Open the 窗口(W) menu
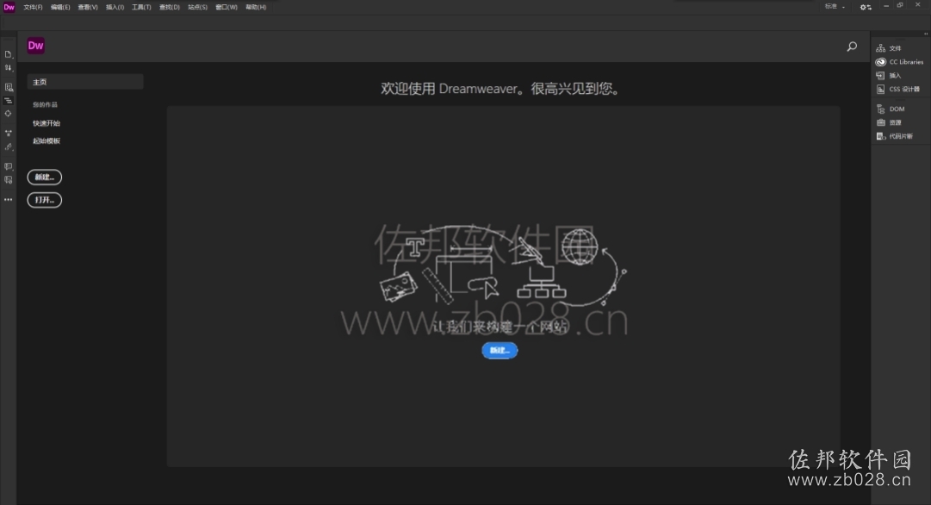 227,7
